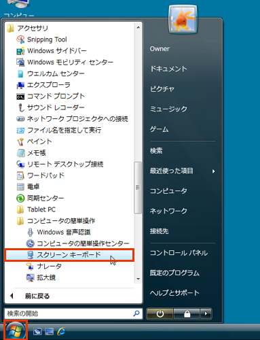Open ピクチャ in right pane
The image size is (260, 340).
(162, 89)
